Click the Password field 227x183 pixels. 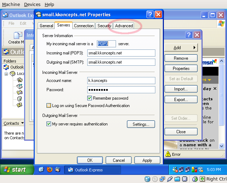point(121,90)
